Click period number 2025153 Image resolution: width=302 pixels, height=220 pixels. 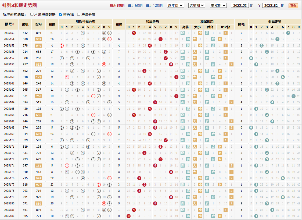click(9, 33)
